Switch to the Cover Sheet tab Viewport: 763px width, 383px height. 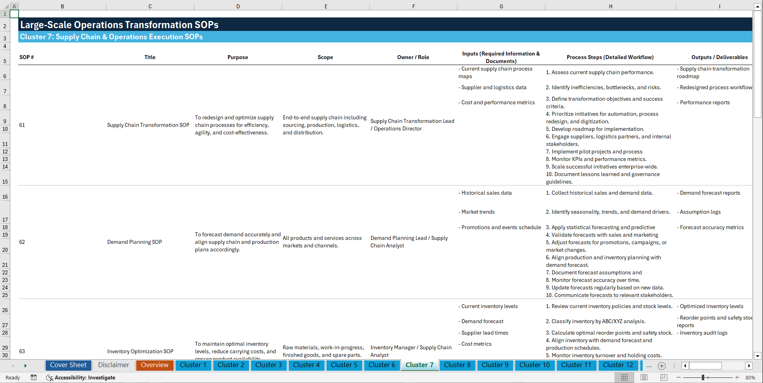[x=68, y=365]
